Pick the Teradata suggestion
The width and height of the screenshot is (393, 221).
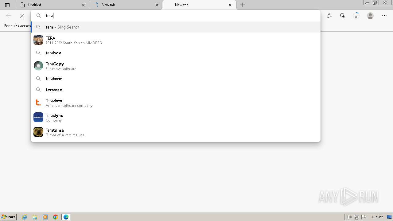tap(176, 103)
